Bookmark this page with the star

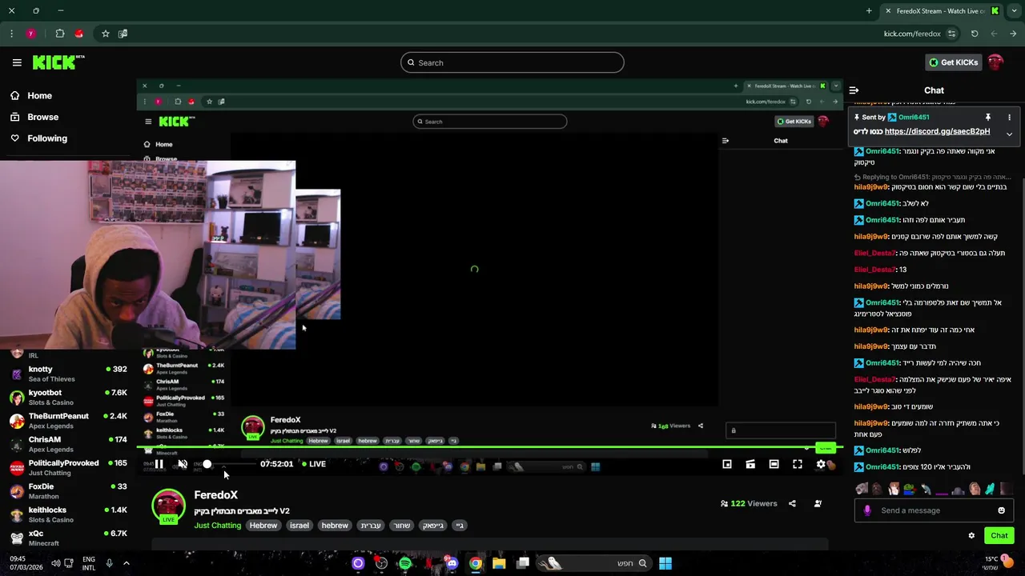[x=105, y=34]
